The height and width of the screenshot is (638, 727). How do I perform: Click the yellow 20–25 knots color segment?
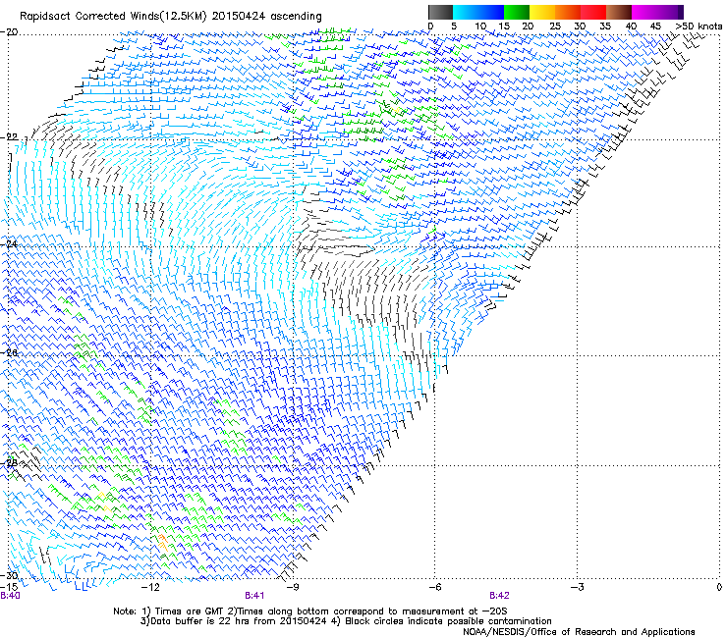click(542, 12)
